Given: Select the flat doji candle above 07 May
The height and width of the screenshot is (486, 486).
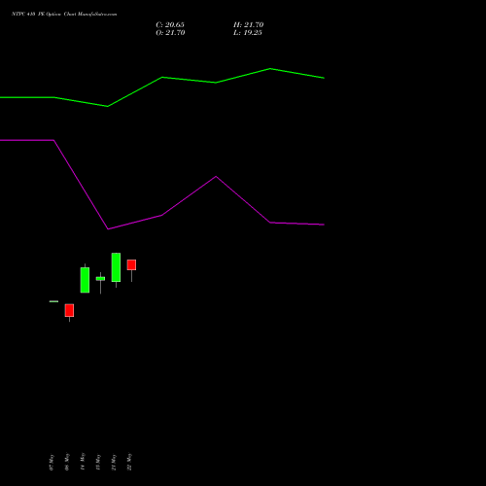Looking at the screenshot, I should (53, 301).
